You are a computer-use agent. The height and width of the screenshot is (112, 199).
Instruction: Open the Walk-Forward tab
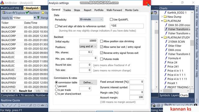coord(114,10)
